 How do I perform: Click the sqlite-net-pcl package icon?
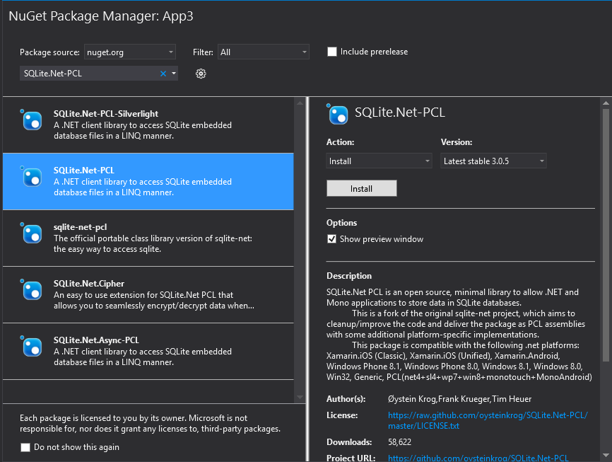(33, 235)
